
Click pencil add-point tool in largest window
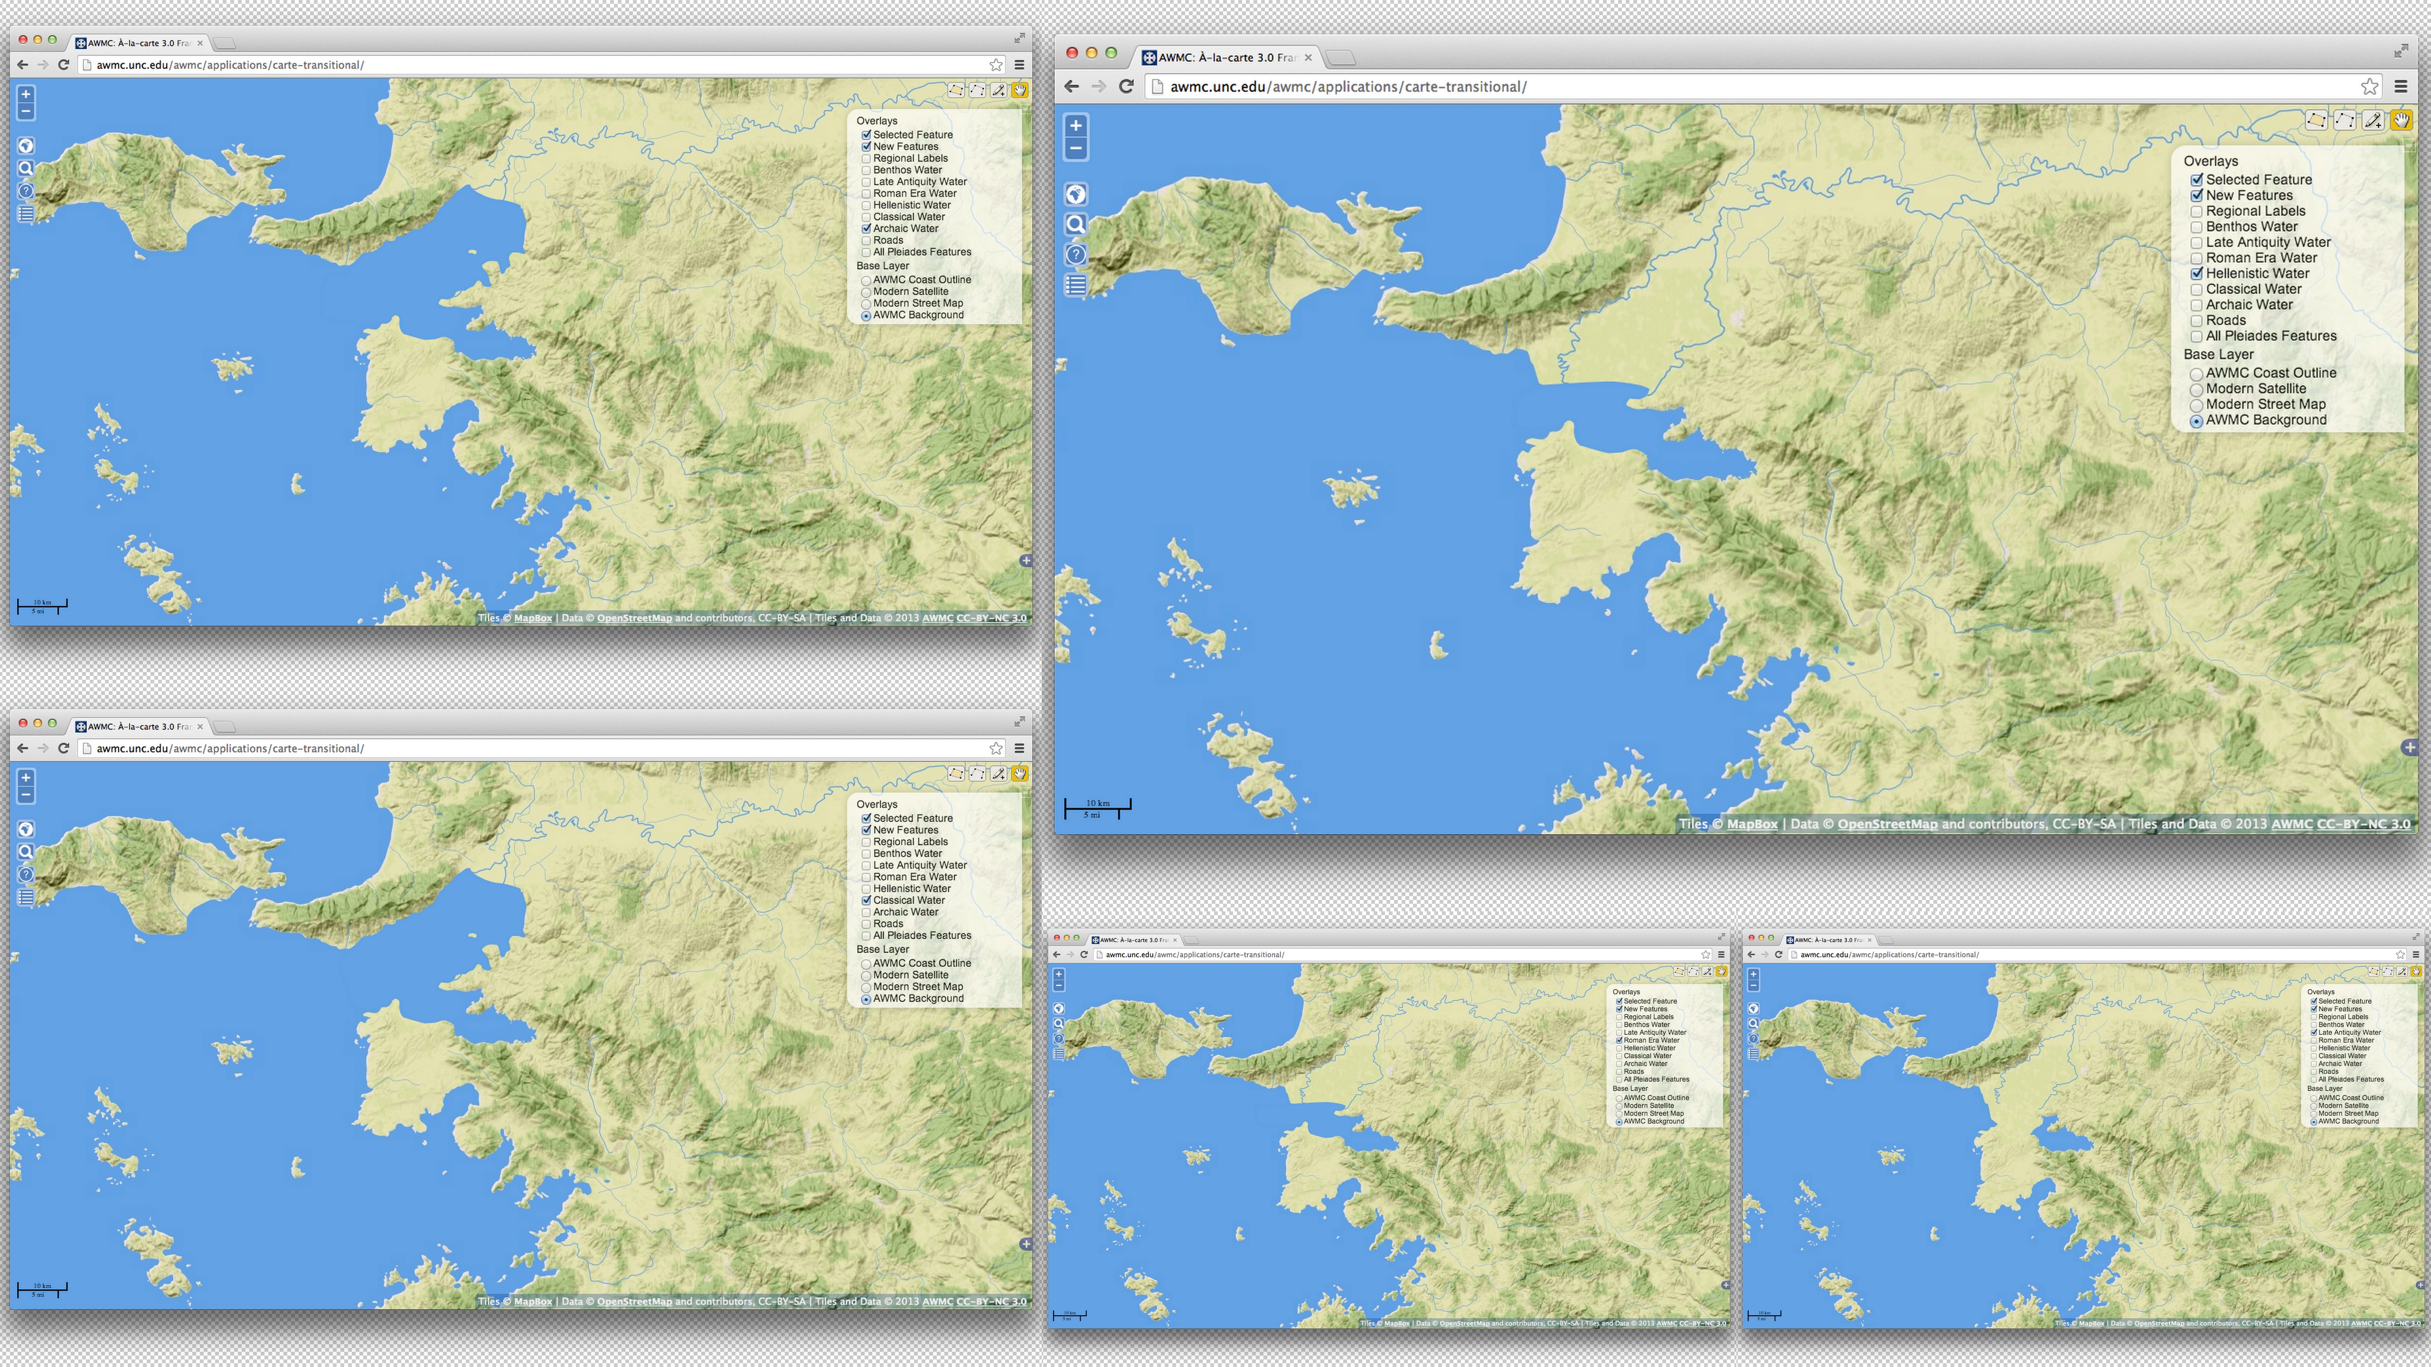(2373, 120)
